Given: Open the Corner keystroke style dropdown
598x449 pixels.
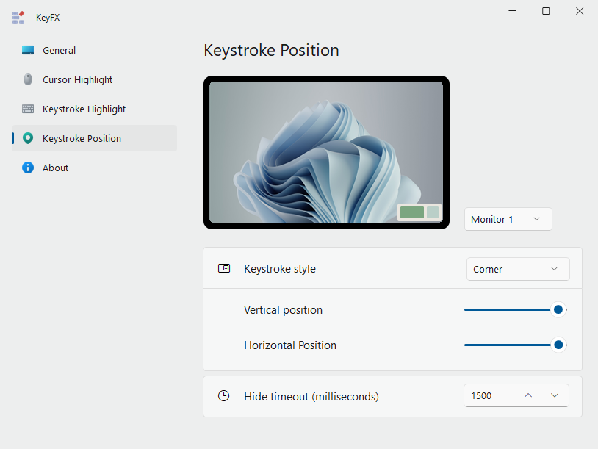Looking at the screenshot, I should pos(518,269).
